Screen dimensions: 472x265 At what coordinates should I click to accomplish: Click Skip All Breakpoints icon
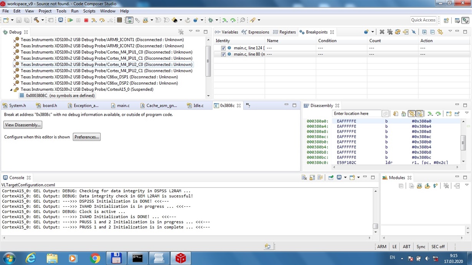click(414, 32)
